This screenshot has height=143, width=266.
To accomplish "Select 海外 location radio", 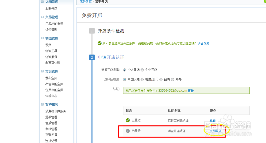I will 173,79.
